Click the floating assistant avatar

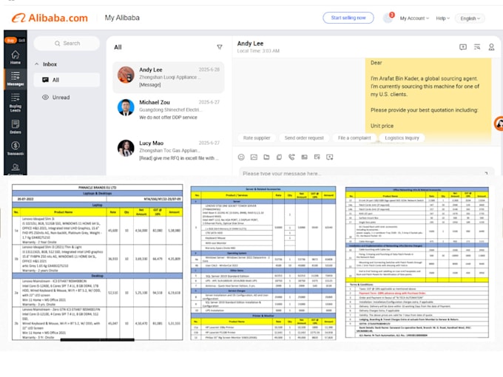pyautogui.click(x=499, y=123)
